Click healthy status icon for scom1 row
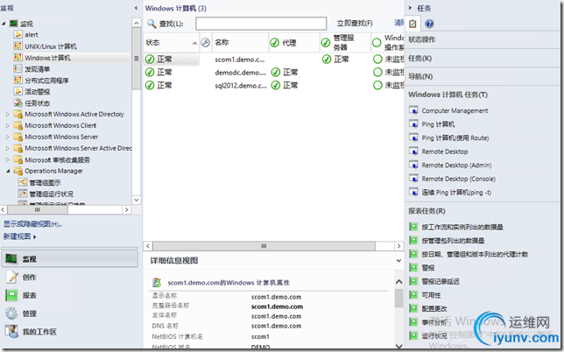This screenshot has width=564, height=352. pos(150,59)
